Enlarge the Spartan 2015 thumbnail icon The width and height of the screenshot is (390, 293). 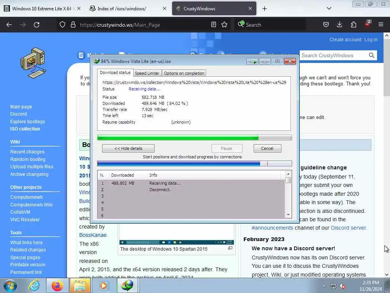coord(230,248)
